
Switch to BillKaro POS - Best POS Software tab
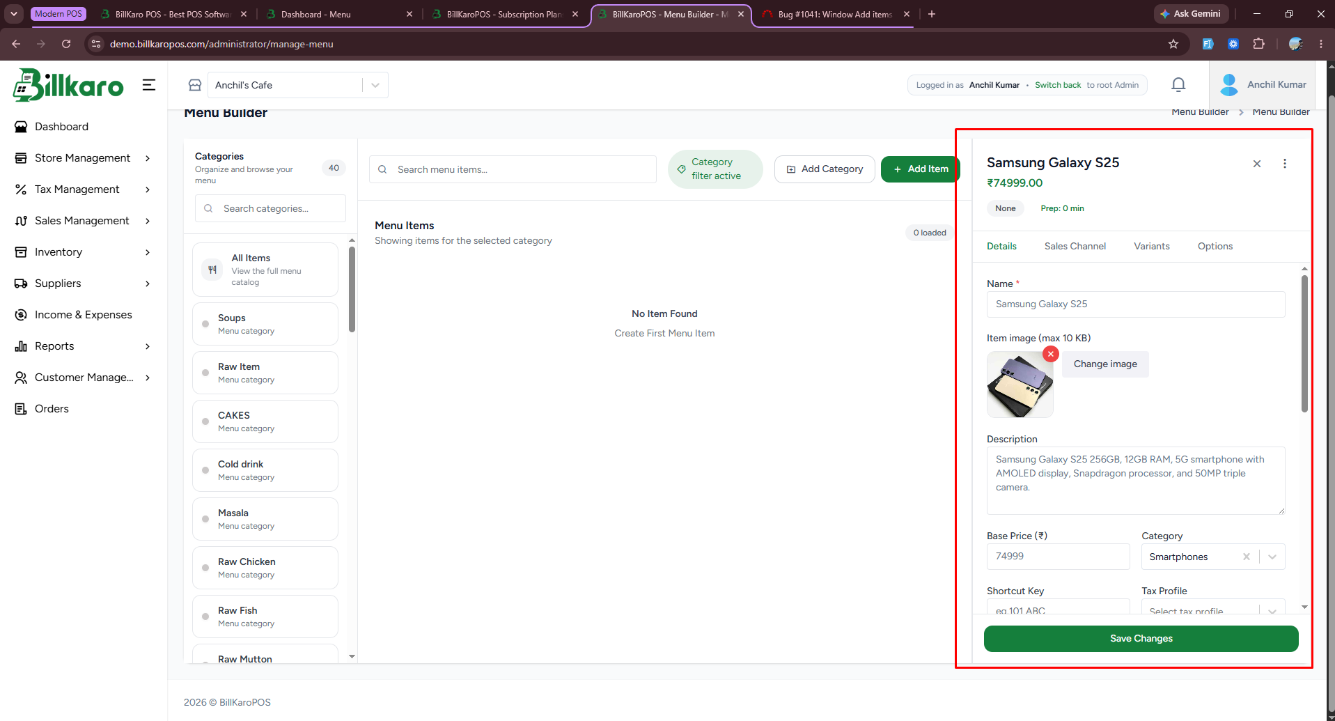173,14
